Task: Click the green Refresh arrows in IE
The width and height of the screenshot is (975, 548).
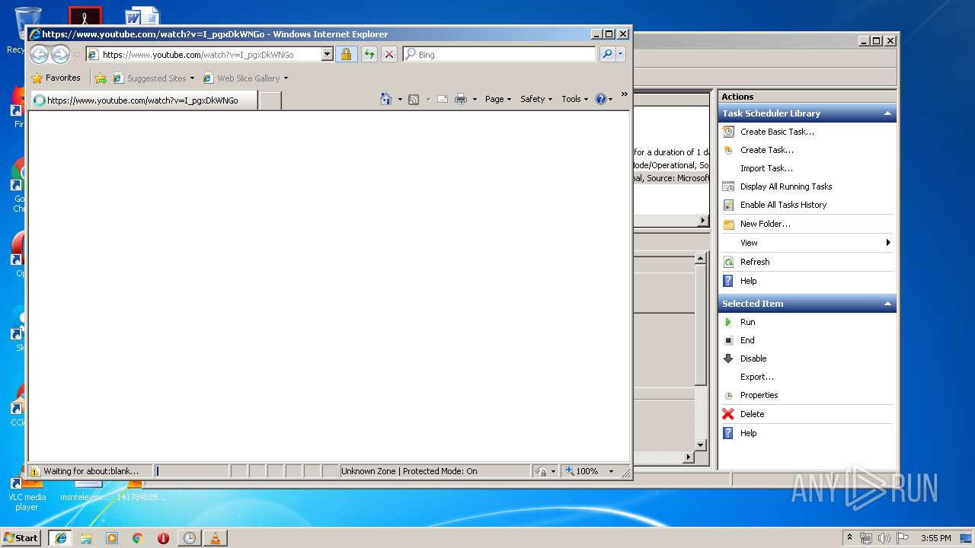Action: coord(369,54)
